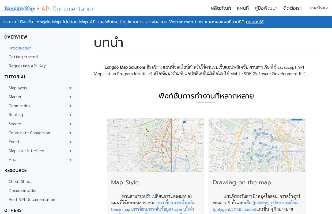The image size is (332, 214).
Task: Open the Coordinate Conversion sidebar section
Action: click(29, 133)
